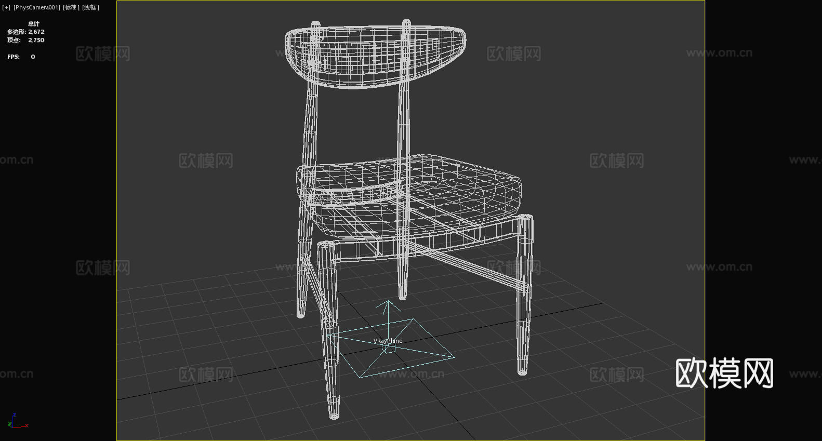
Task: Open the 线框 wireframe display mode menu
Action: pyautogui.click(x=90, y=7)
